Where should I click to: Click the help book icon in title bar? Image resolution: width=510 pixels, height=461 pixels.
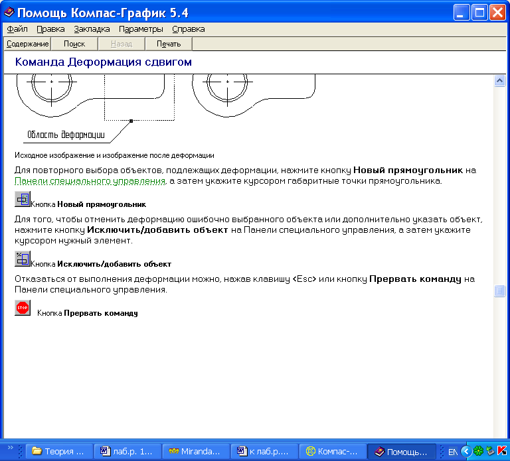[9, 13]
